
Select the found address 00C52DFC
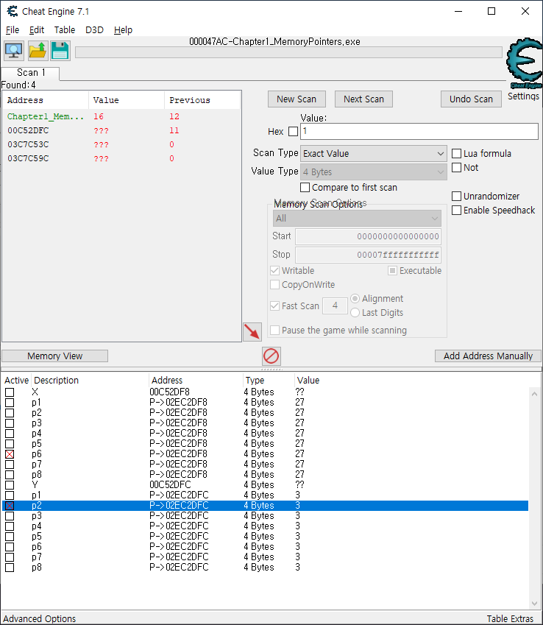121,130
